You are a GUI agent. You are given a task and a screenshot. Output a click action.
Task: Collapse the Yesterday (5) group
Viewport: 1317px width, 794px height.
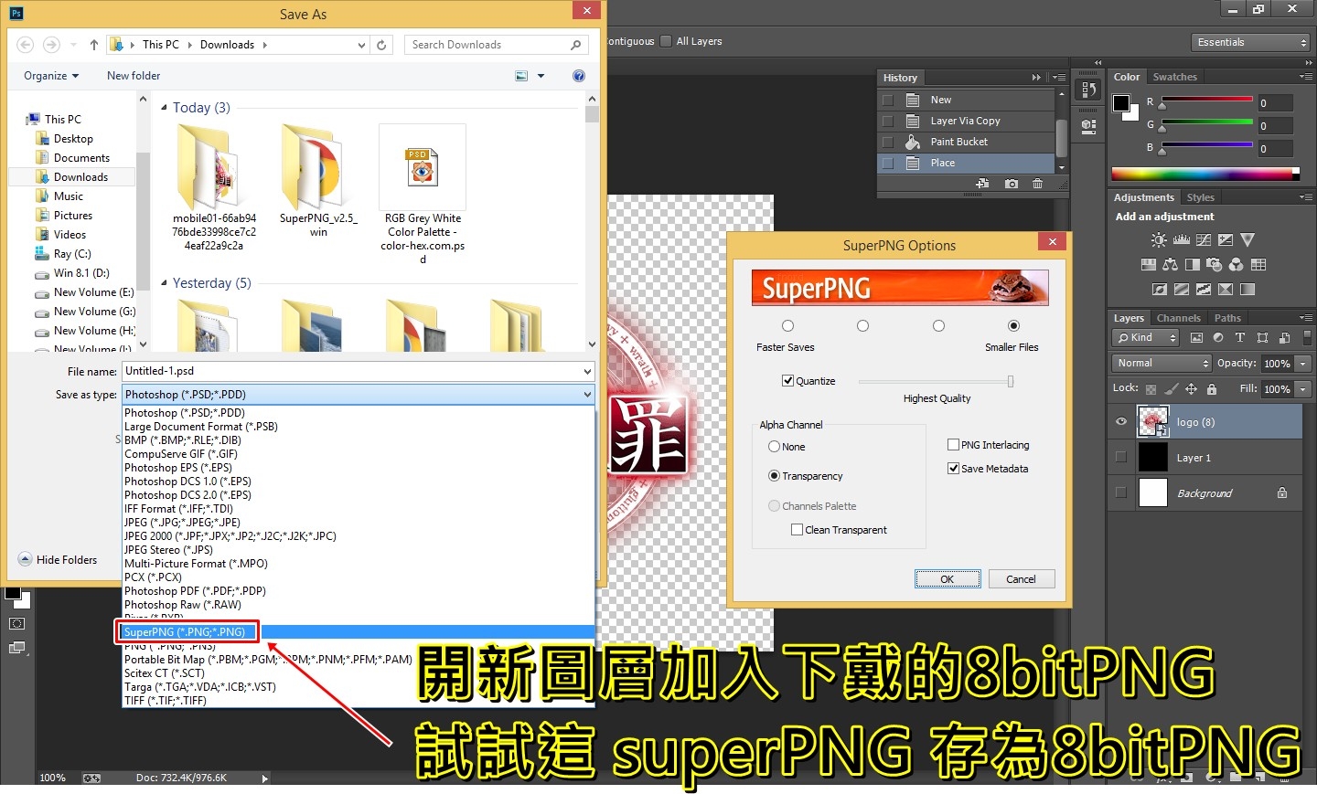click(x=165, y=283)
